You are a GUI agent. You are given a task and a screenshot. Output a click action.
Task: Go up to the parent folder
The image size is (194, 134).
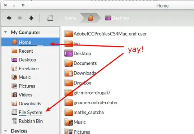[31, 18]
